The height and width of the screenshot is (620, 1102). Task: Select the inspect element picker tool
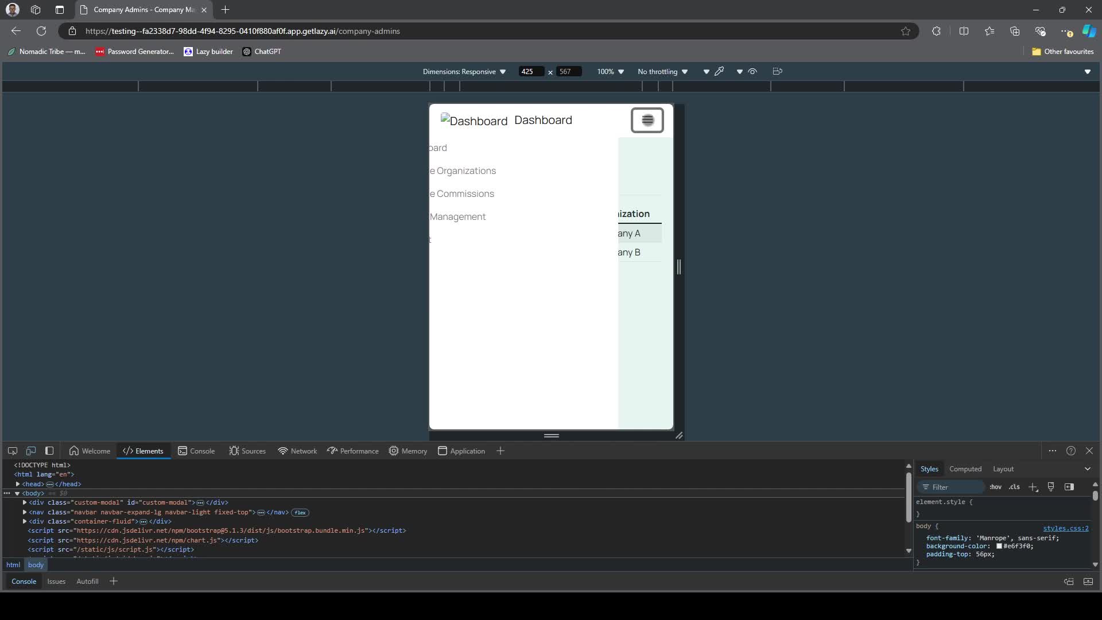pos(12,451)
